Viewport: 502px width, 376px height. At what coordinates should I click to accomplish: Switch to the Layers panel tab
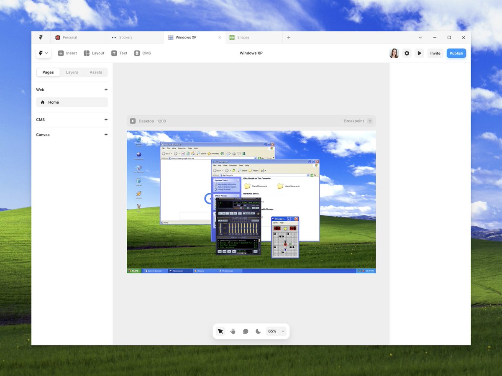(x=72, y=72)
